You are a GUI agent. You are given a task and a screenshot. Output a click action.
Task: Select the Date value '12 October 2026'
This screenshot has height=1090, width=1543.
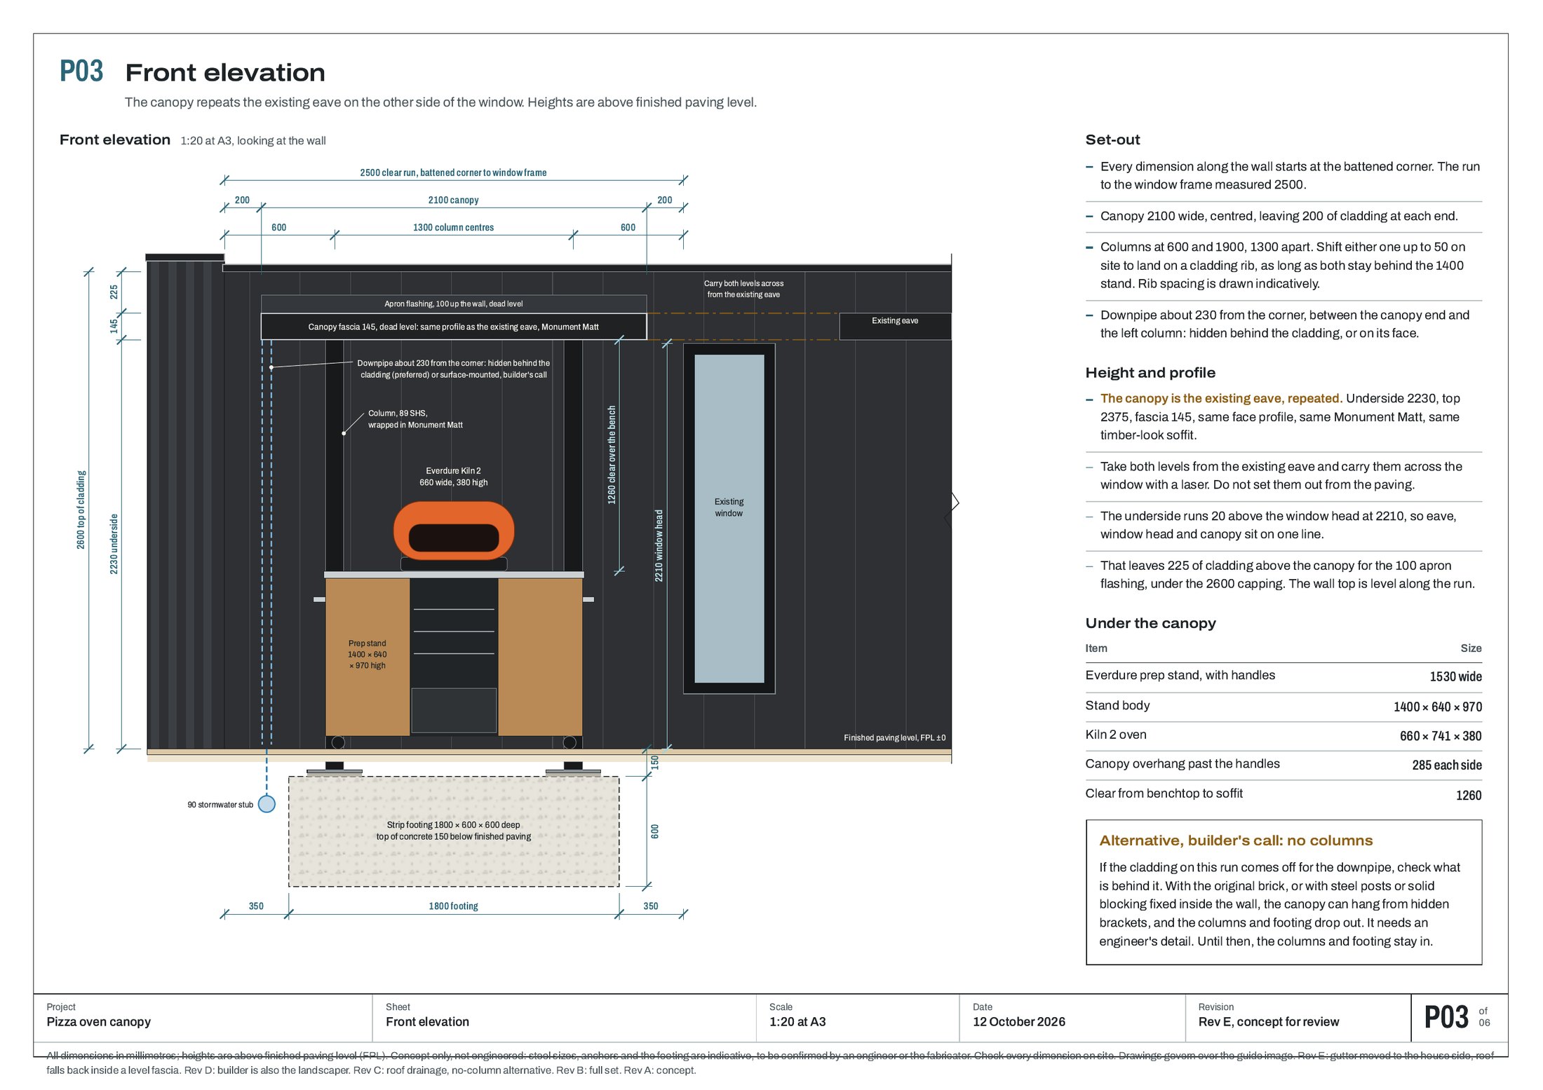tap(1018, 1022)
